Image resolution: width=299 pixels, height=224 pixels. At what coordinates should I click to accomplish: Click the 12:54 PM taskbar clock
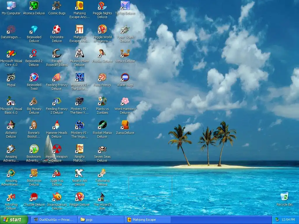click(x=288, y=220)
